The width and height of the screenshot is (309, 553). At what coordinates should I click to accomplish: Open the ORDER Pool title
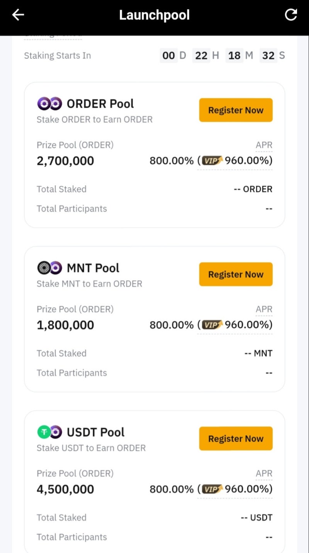[100, 104]
